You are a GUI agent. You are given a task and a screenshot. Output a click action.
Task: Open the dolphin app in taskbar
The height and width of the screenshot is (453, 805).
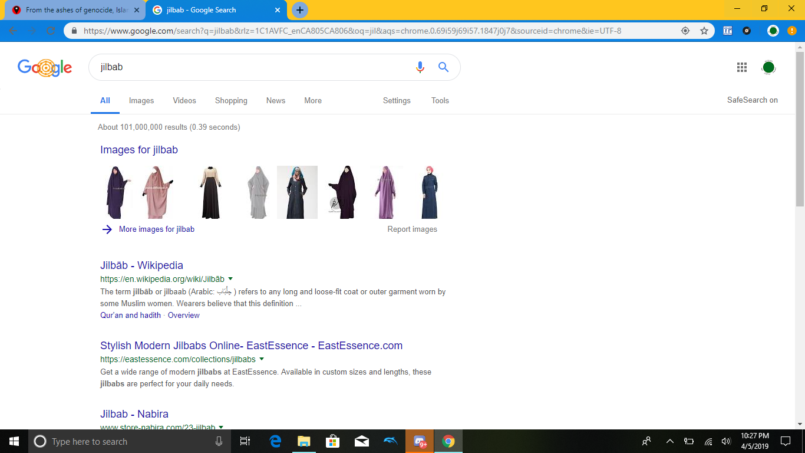[390, 441]
